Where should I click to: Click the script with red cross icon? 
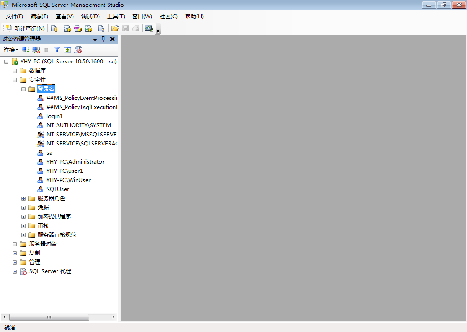[x=78, y=50]
